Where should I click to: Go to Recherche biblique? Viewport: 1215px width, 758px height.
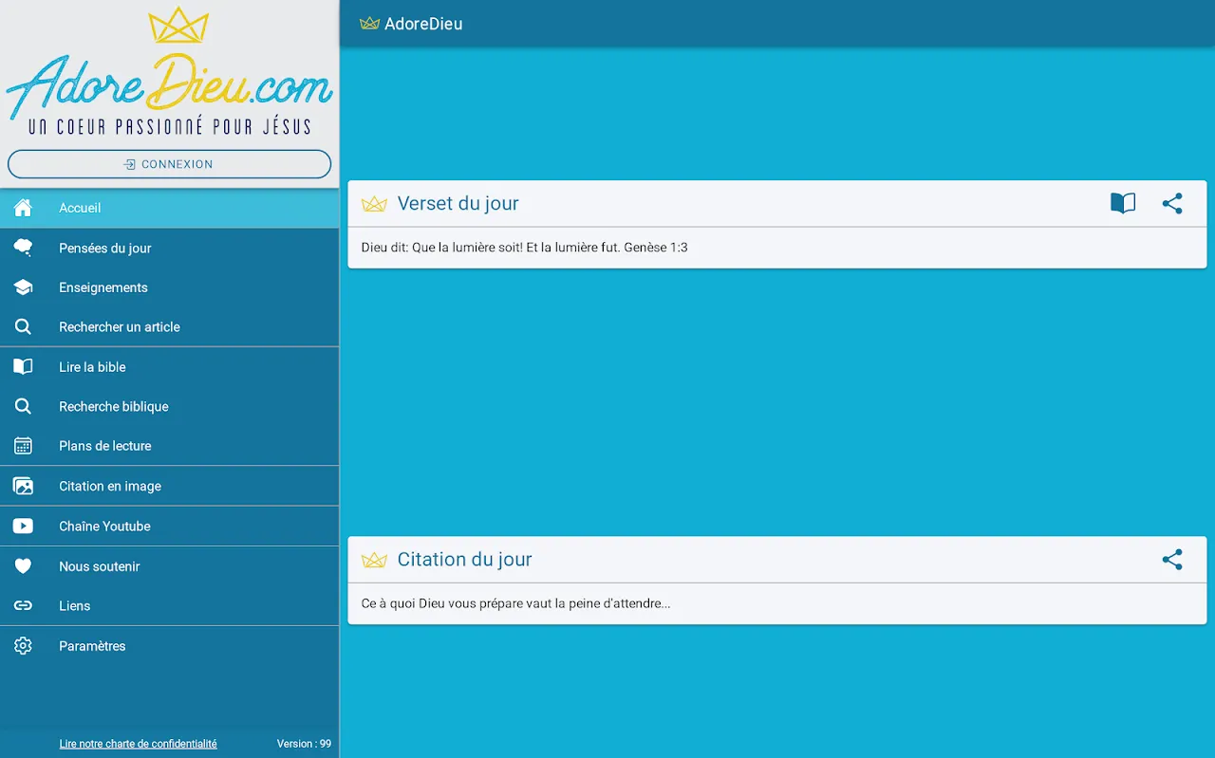tap(114, 406)
